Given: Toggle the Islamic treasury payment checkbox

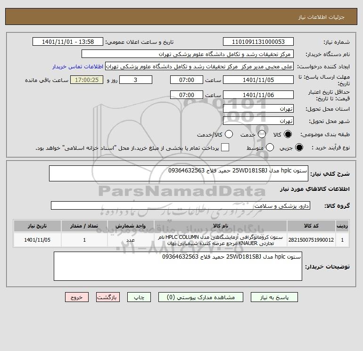Looking at the screenshot, I should (225, 147).
